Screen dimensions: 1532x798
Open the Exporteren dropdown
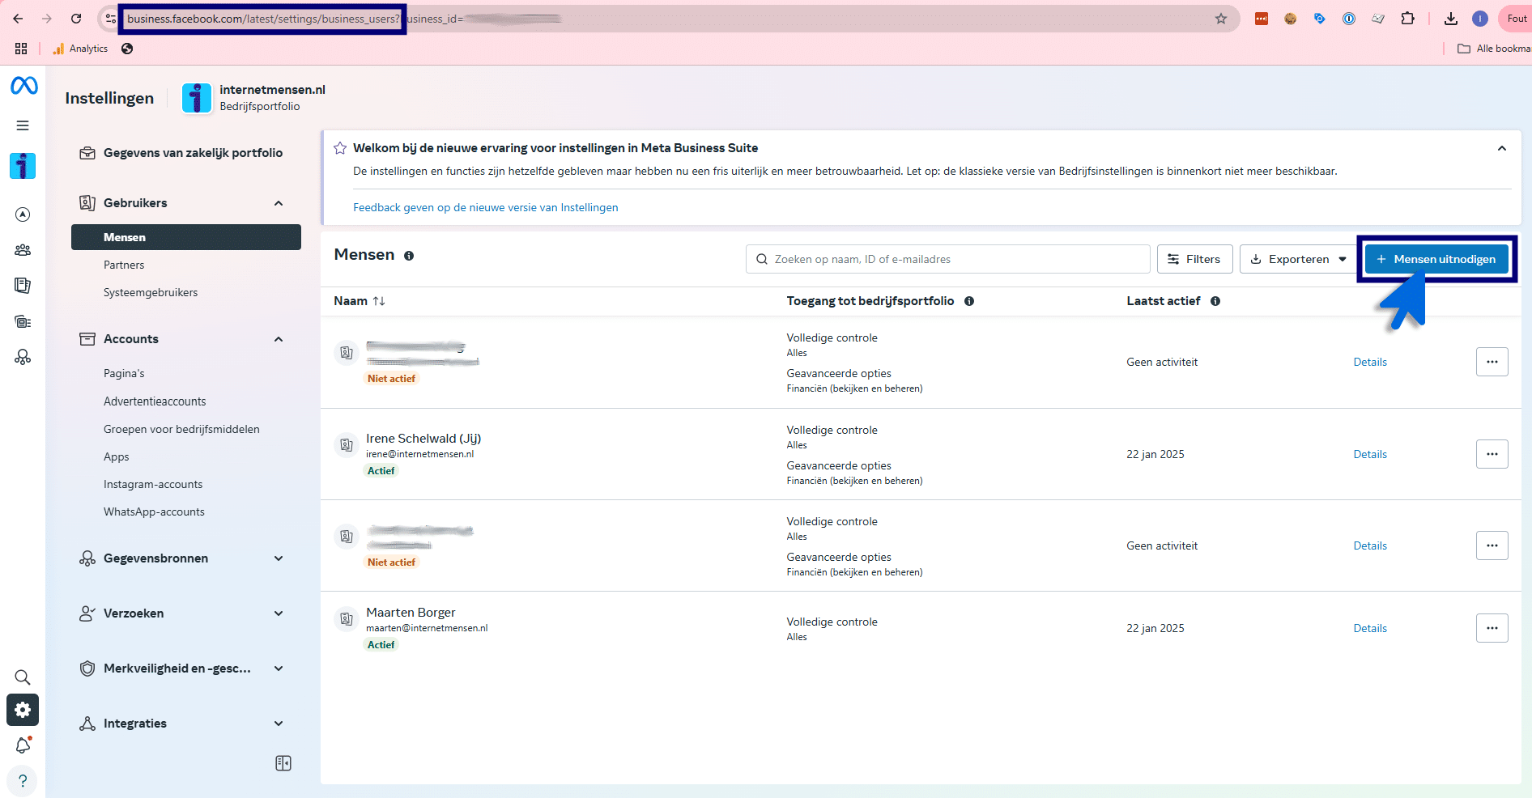(x=1298, y=259)
